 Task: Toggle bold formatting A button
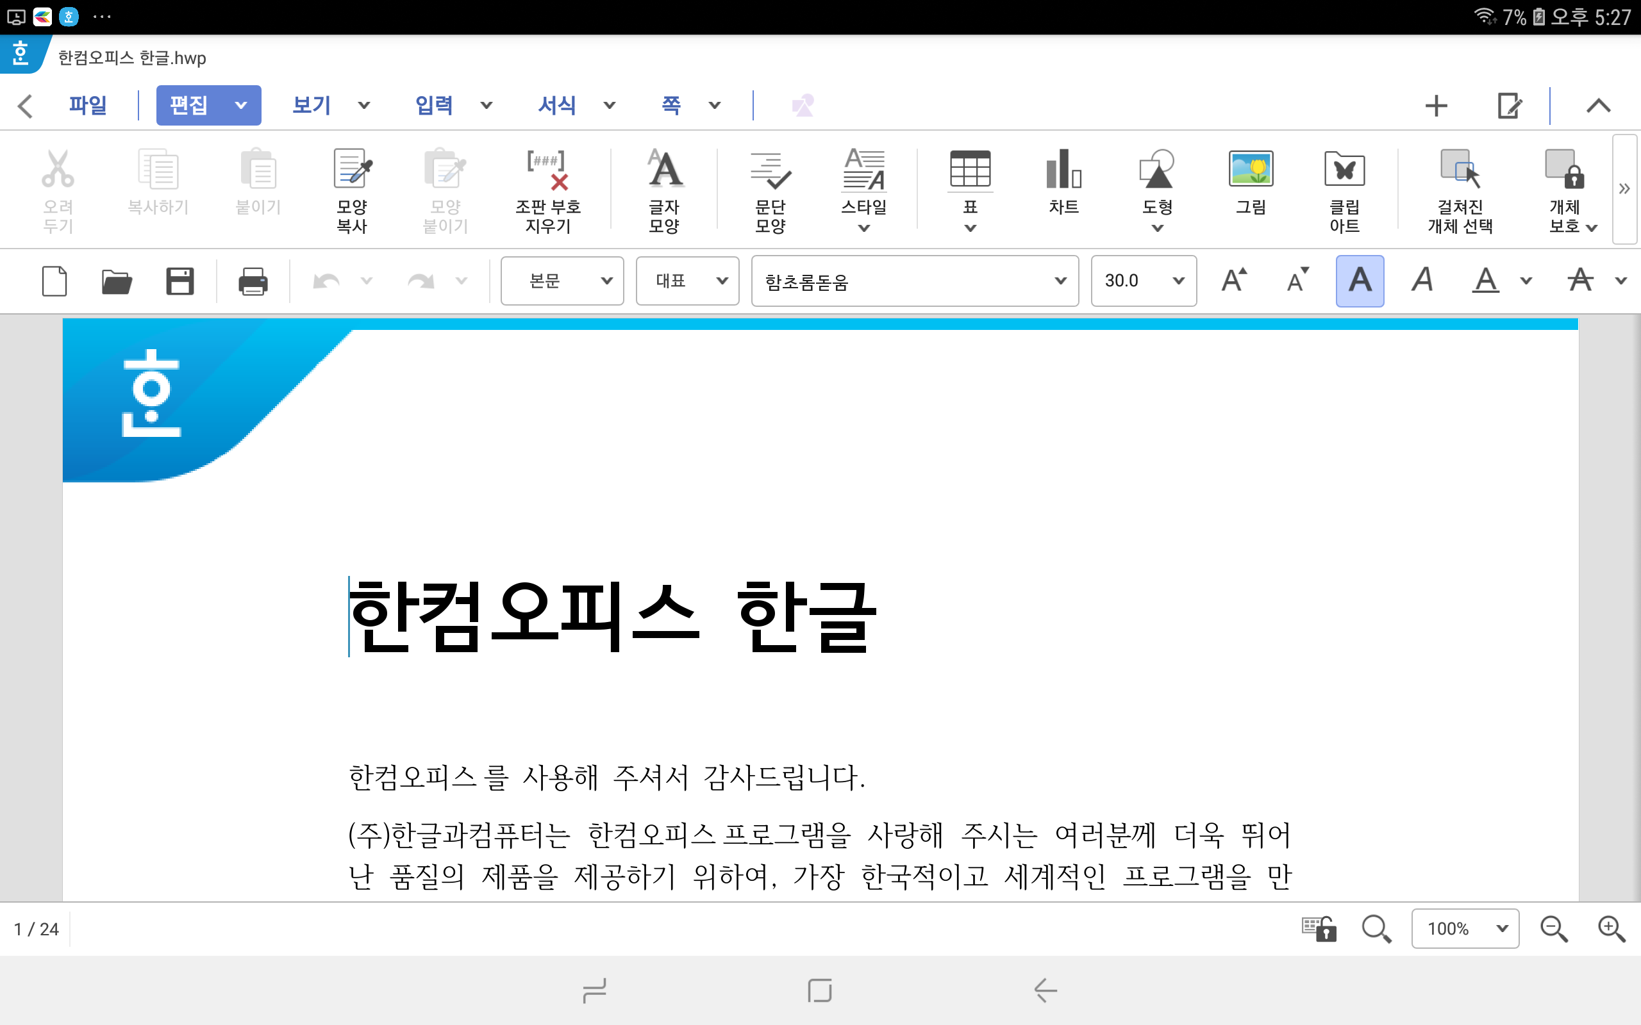coord(1360,281)
